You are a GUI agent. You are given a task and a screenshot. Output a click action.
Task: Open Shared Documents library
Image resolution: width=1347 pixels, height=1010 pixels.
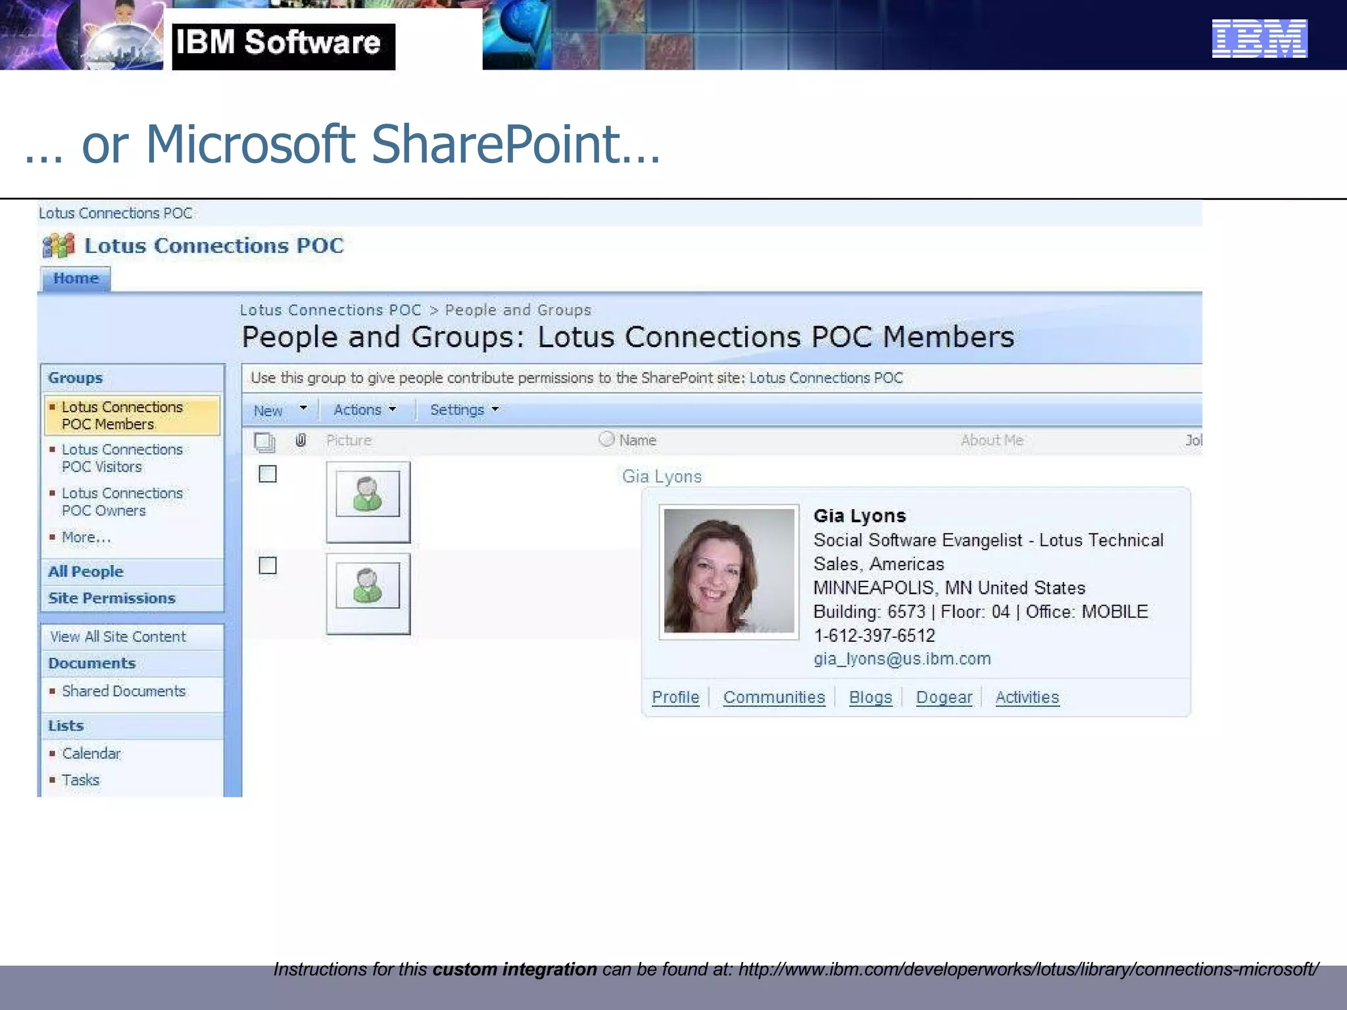click(124, 691)
